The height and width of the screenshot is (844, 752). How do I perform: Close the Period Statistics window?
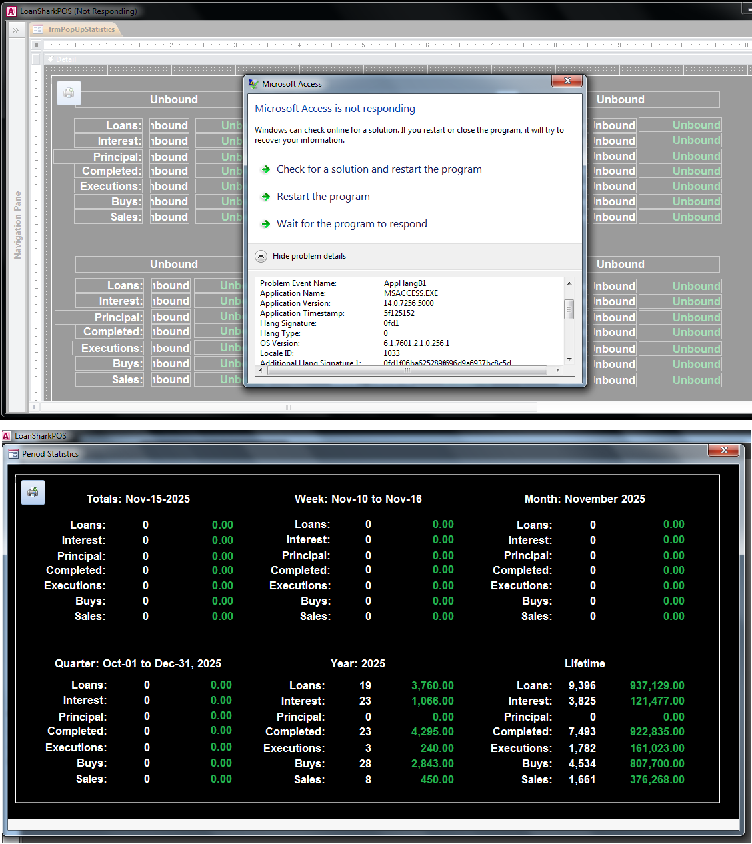pos(724,451)
